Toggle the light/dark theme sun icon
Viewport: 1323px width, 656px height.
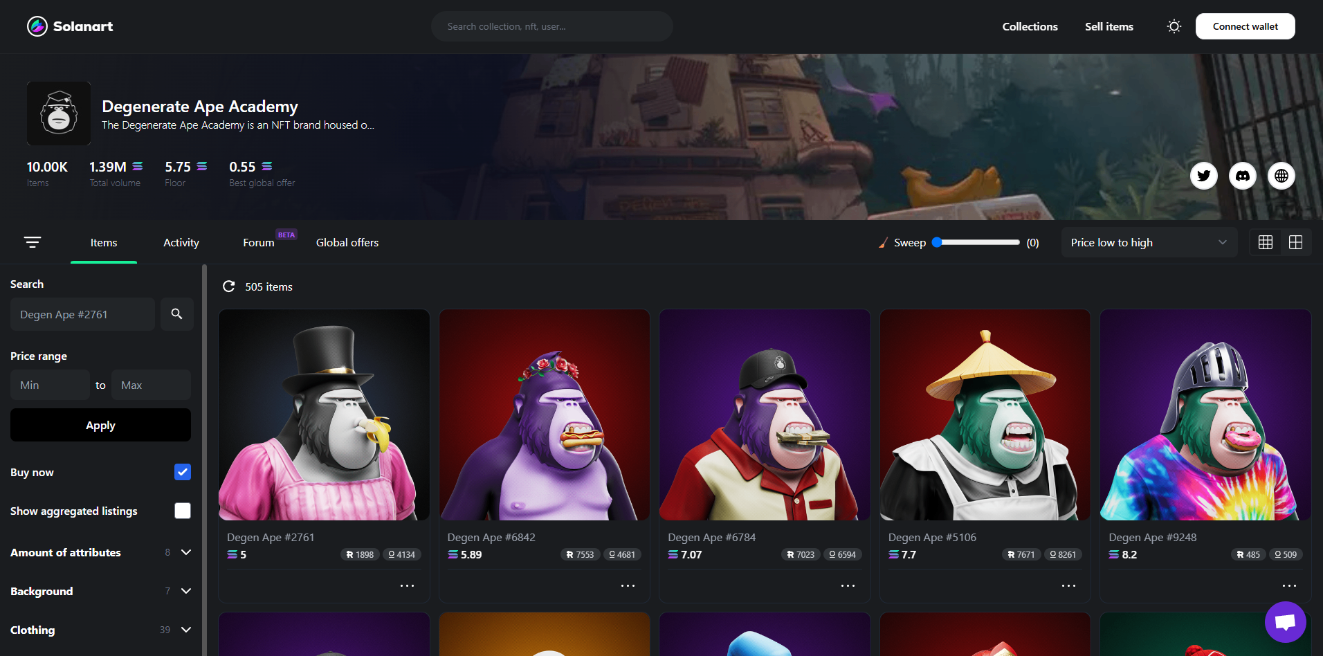pyautogui.click(x=1174, y=26)
